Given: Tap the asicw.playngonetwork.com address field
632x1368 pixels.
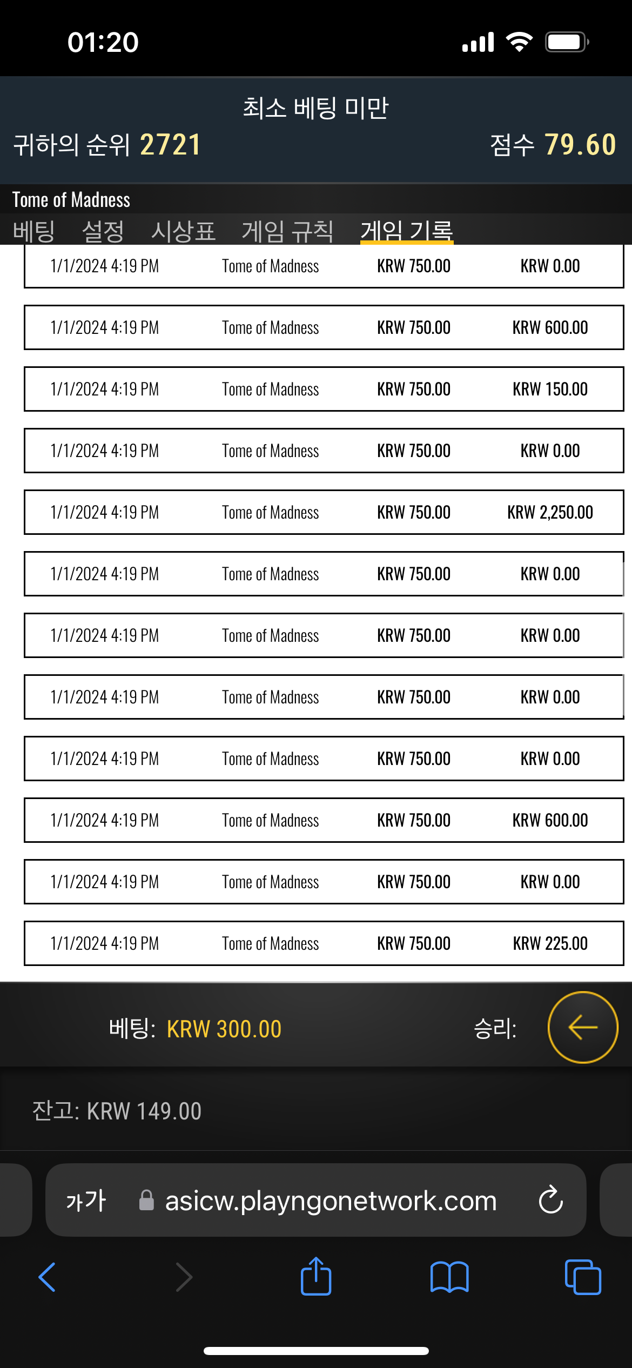Looking at the screenshot, I should click(x=316, y=1200).
